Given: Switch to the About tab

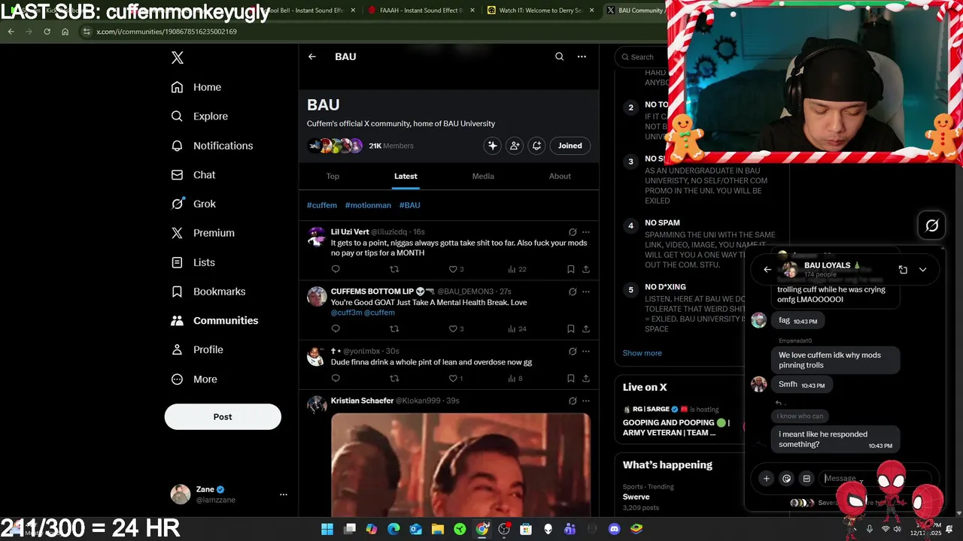Looking at the screenshot, I should 560,176.
